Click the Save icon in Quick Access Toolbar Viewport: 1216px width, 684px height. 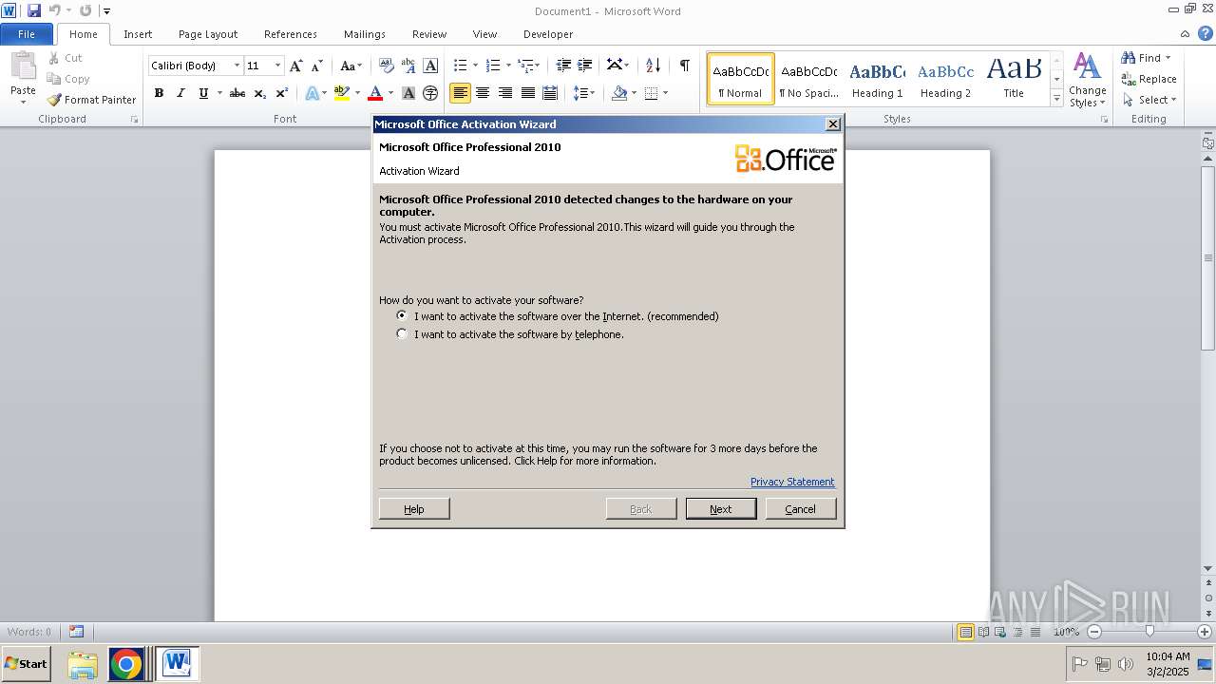click(x=33, y=10)
